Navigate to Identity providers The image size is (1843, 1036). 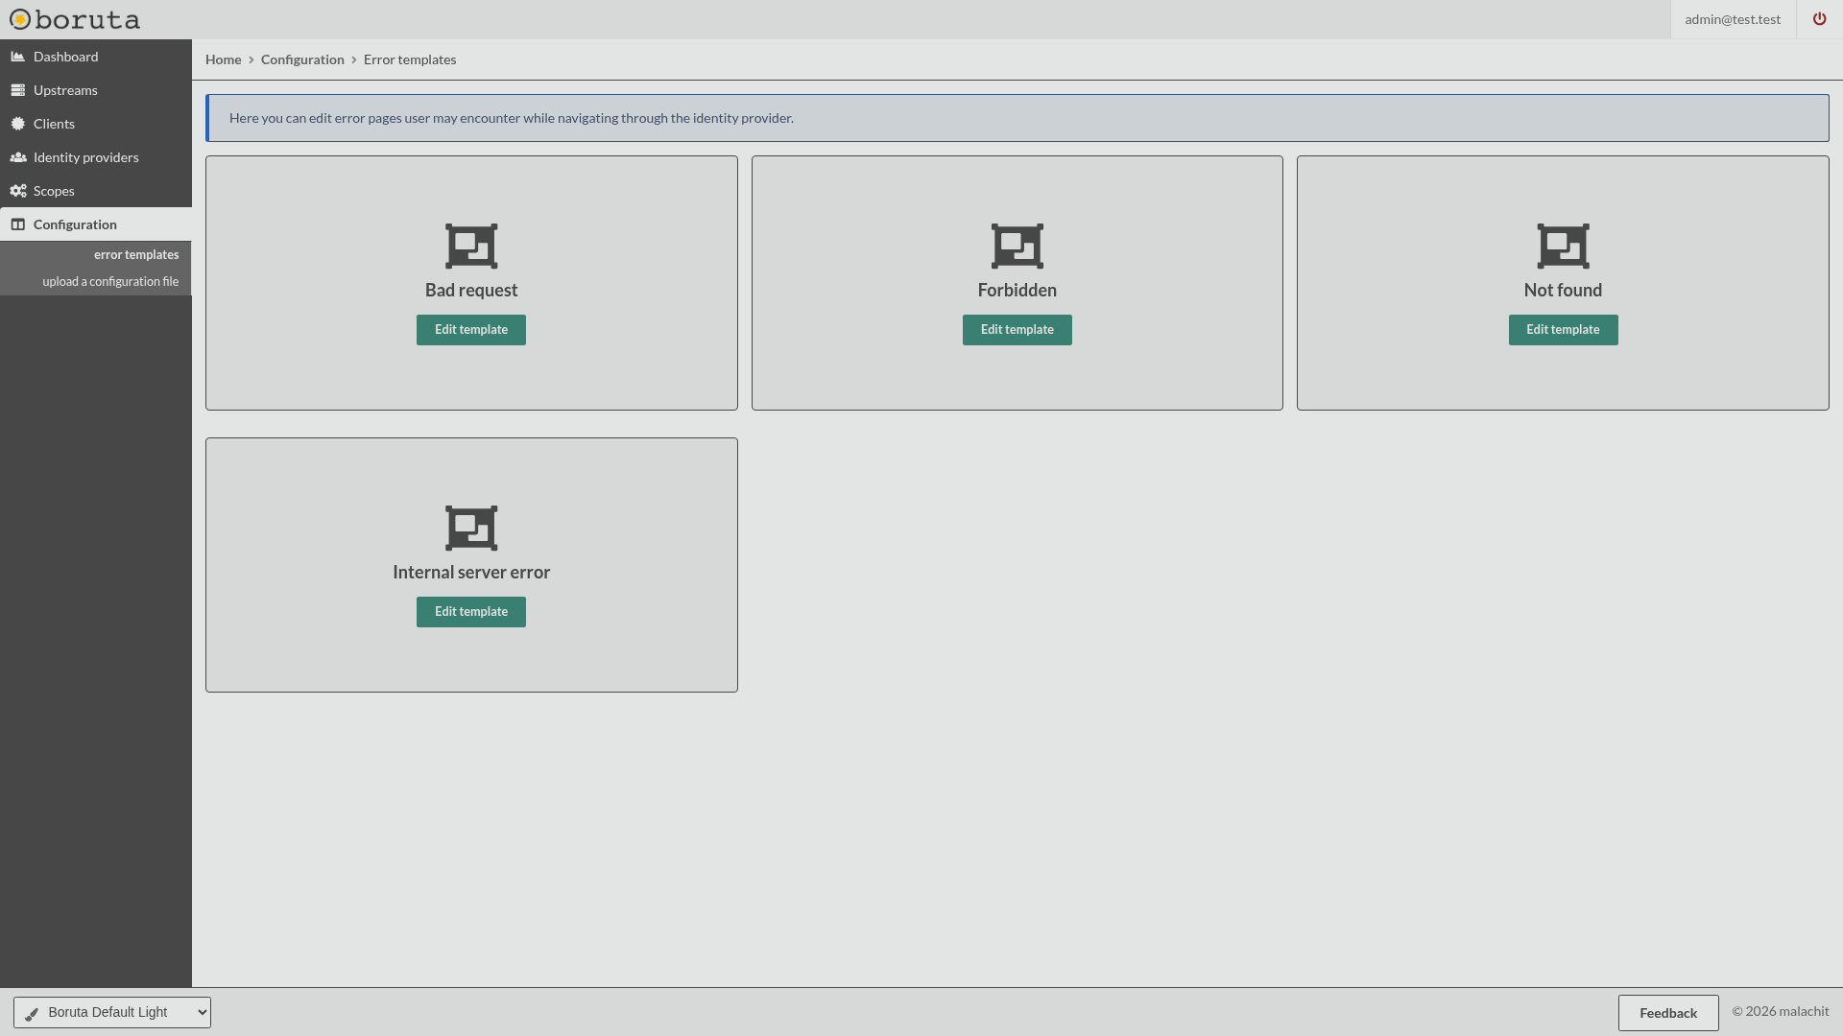[x=96, y=157]
